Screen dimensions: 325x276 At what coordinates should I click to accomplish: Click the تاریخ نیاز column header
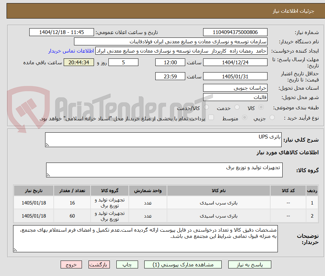pos(34,190)
